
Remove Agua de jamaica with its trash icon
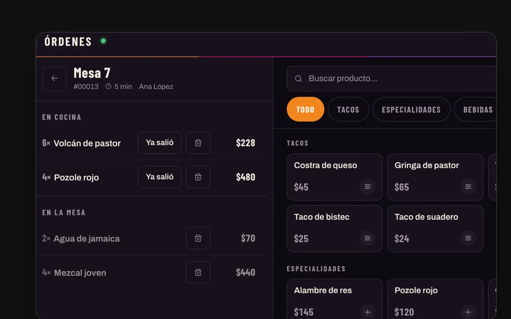pos(198,238)
